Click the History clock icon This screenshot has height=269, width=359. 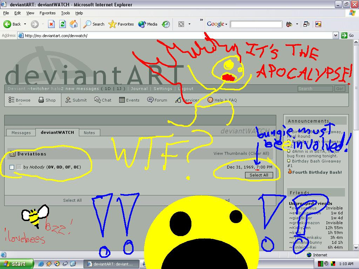tap(166, 24)
